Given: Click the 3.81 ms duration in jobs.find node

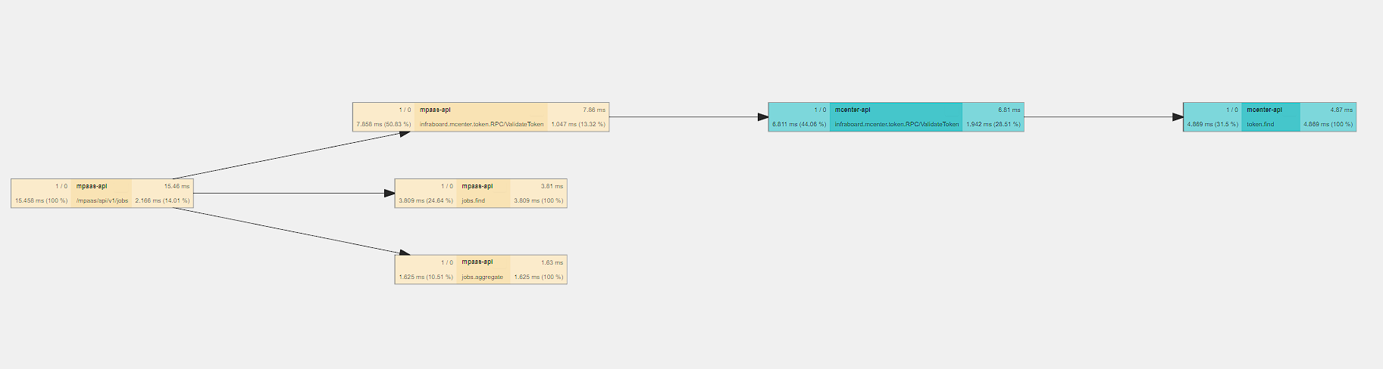Looking at the screenshot, I should point(552,186).
